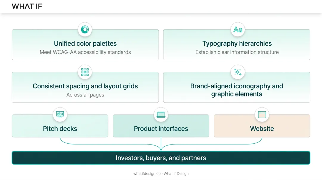Click the Establish clear information structure subtitle
322x180 pixels.
(x=237, y=52)
